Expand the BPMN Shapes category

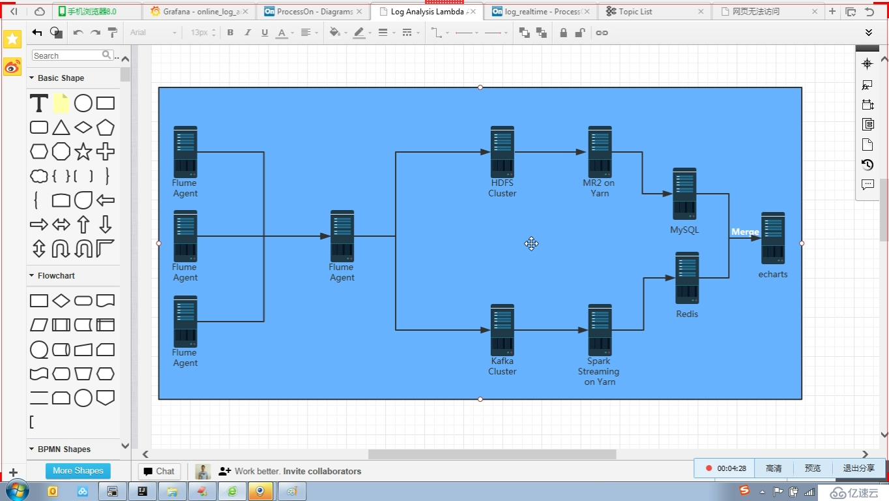coord(59,449)
